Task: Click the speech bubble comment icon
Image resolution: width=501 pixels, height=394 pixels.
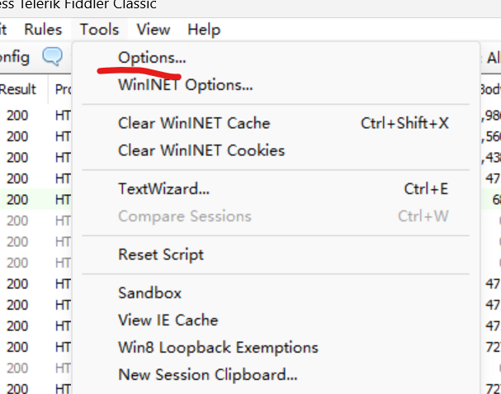Action: pyautogui.click(x=52, y=57)
